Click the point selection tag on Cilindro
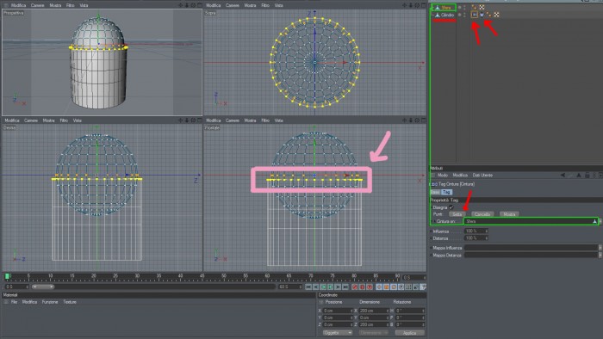Screen dimensions: 603x339 point(488,15)
